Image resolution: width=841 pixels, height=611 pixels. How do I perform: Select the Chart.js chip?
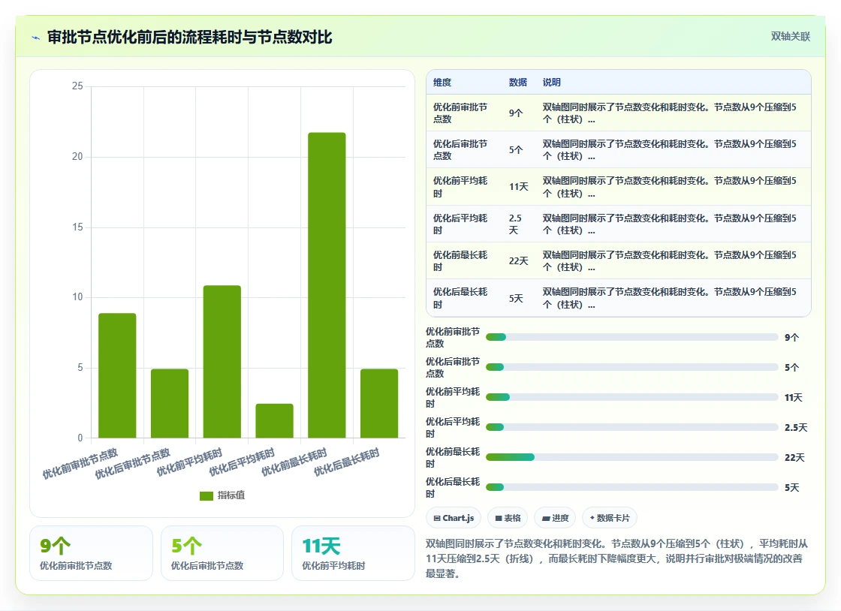(x=454, y=518)
